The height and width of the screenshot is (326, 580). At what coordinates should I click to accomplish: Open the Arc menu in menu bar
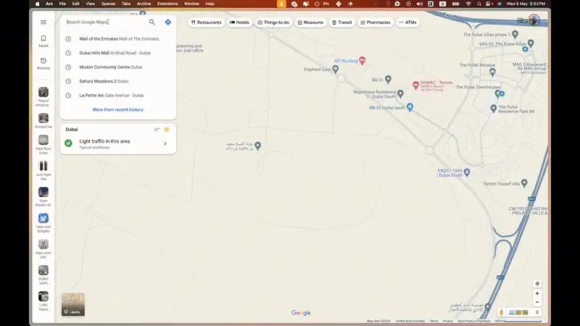click(49, 4)
